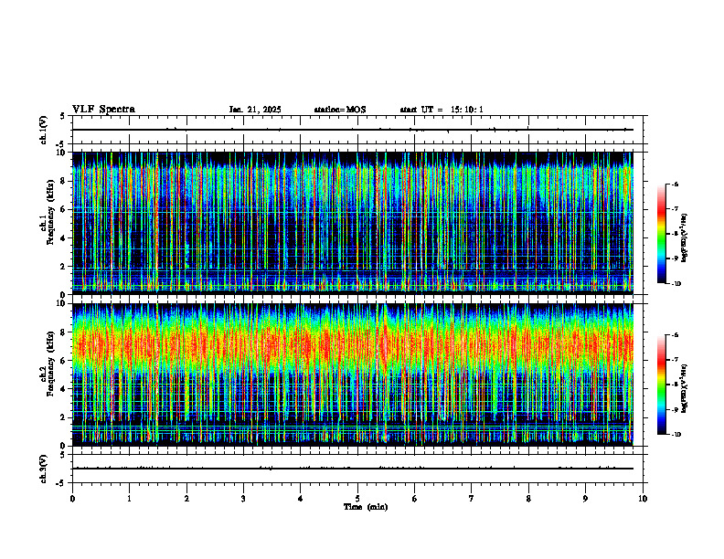Click time axis tick label '8'
This screenshot has height=559, width=724.
click(x=528, y=499)
